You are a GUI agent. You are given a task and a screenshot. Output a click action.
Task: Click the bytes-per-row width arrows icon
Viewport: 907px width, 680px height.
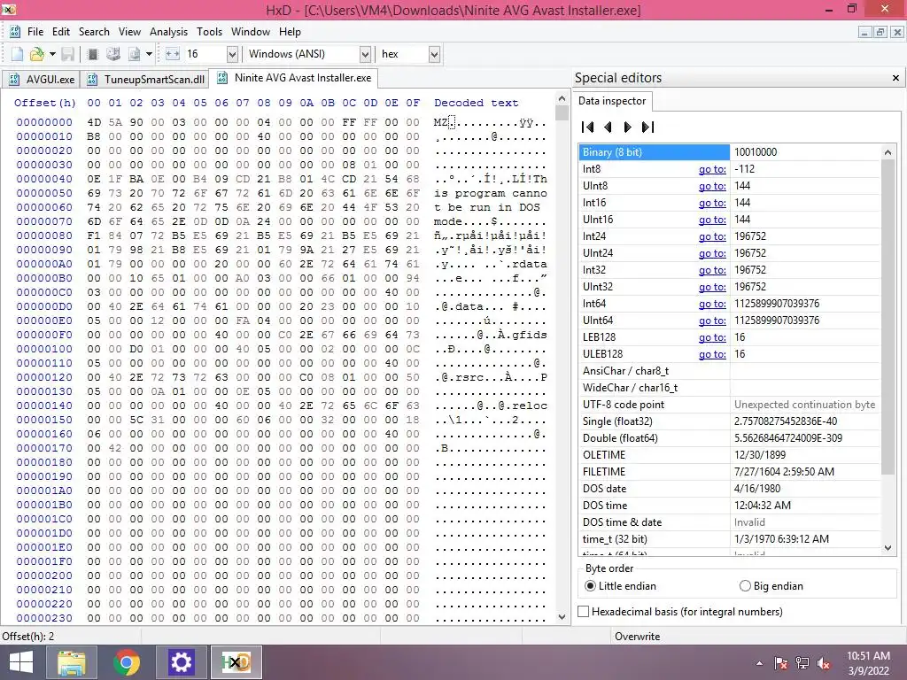(x=173, y=54)
